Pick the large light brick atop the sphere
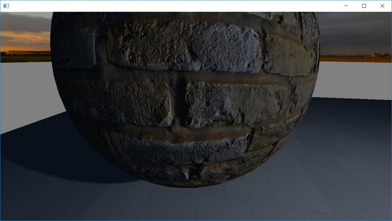Screen dimensions: 392x221 pyautogui.click(x=184, y=45)
